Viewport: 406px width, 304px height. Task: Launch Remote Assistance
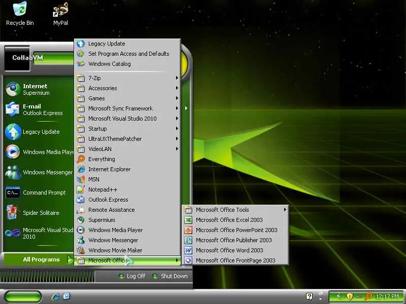coord(127,210)
